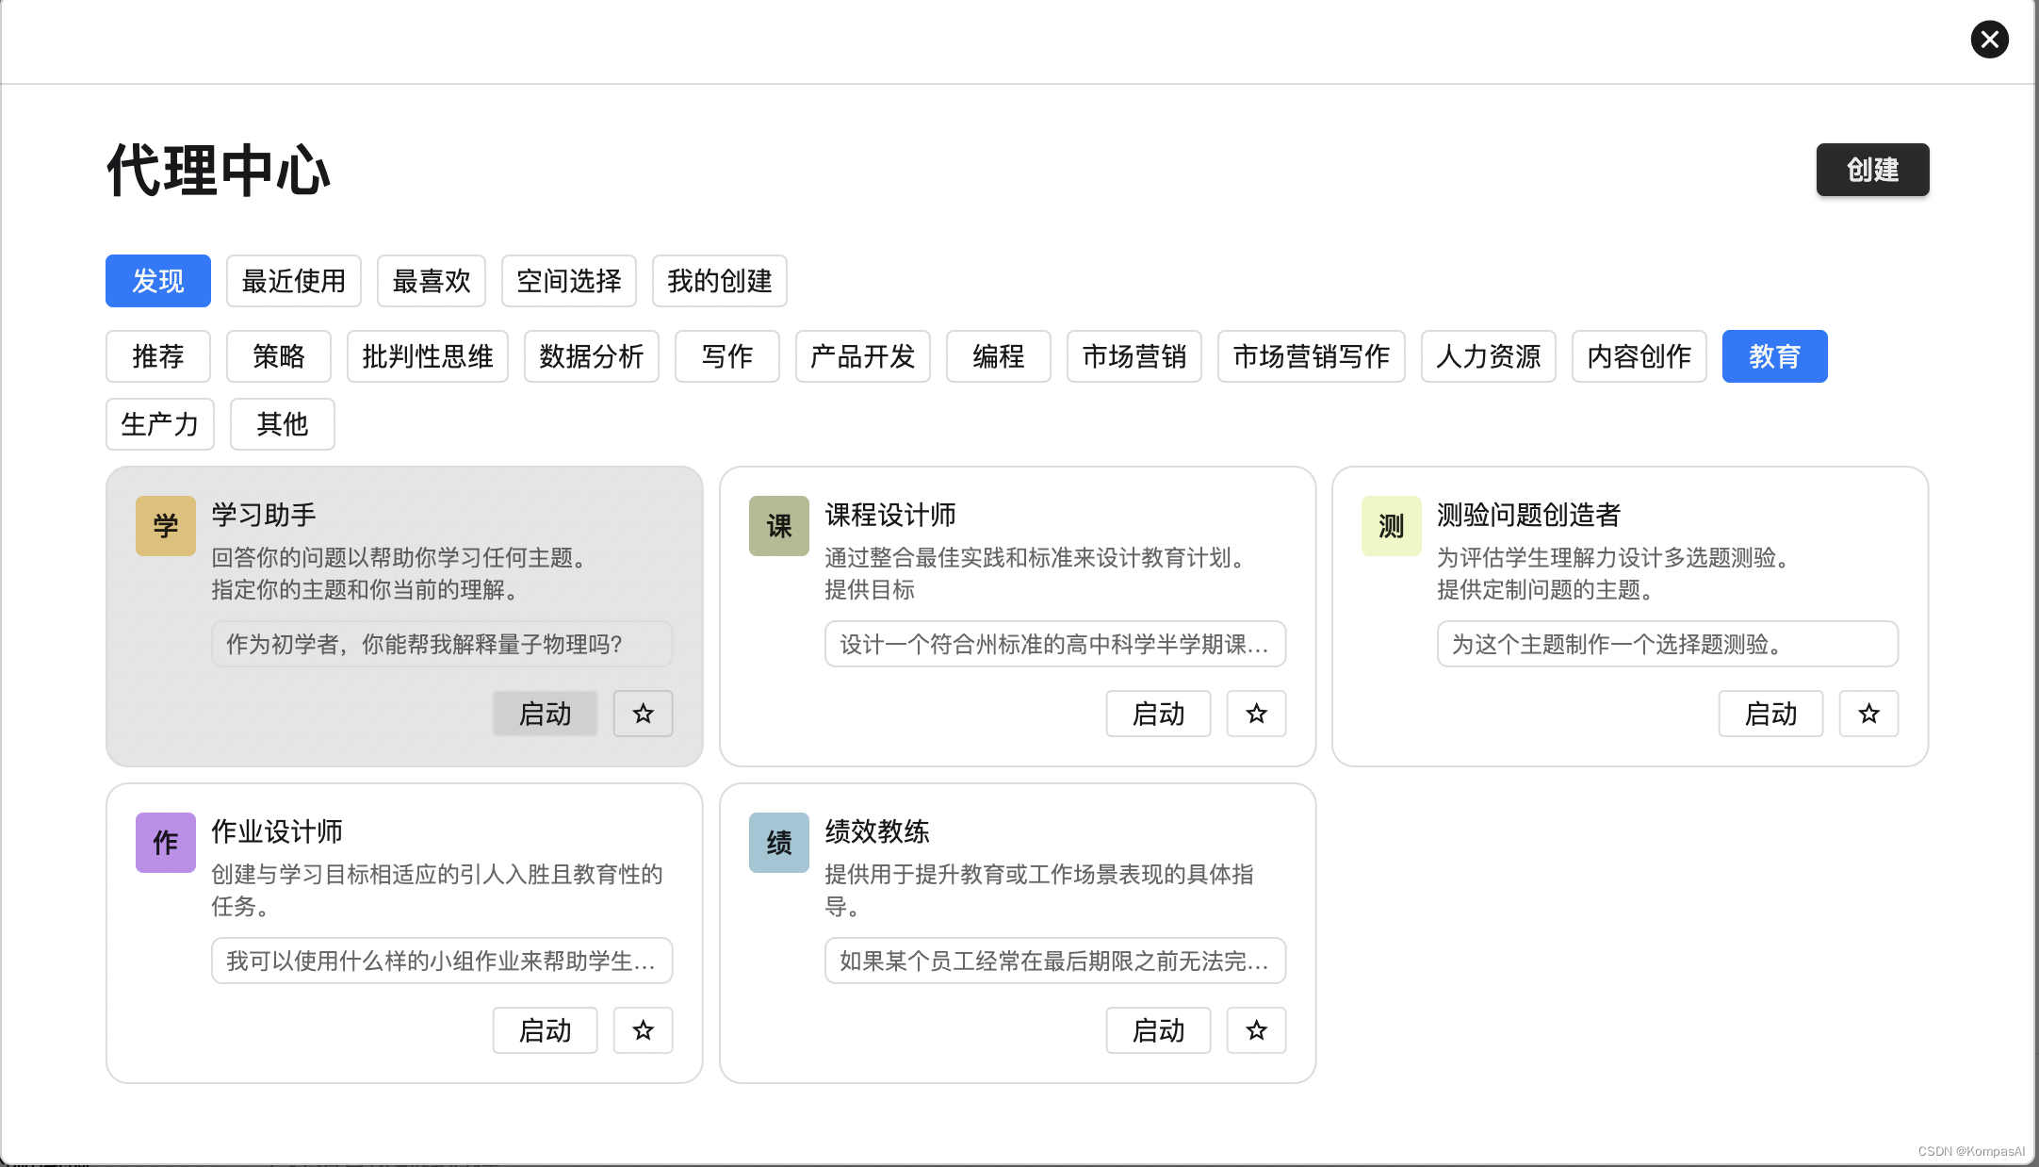Click the 测验问题创造者 card title

pyautogui.click(x=1529, y=515)
